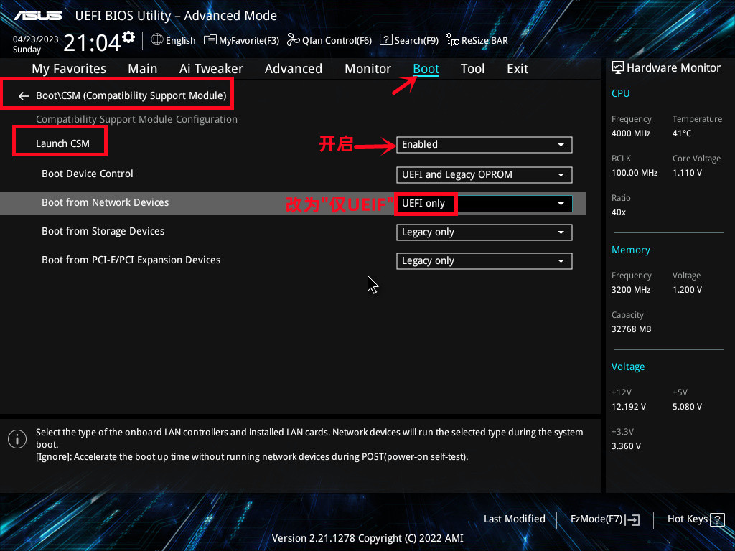
Task: Click the 32768 MB capacity value
Action: pyautogui.click(x=631, y=329)
